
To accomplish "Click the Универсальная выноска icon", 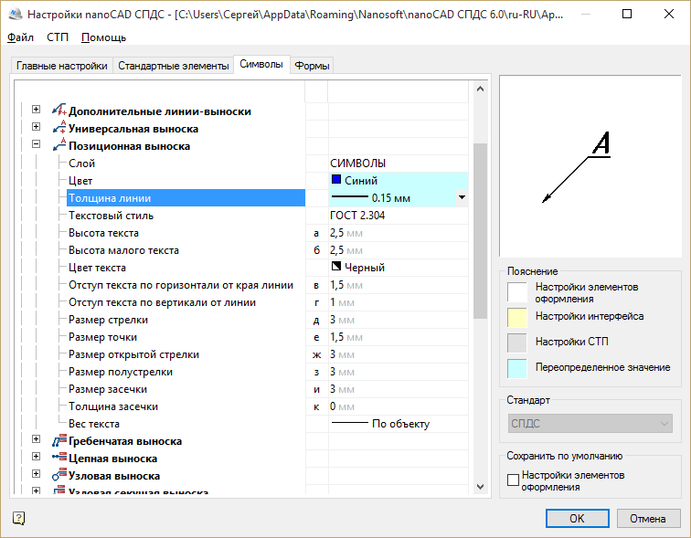I will 59,127.
